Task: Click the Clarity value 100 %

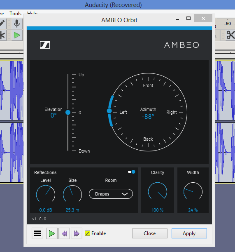Action: click(x=158, y=210)
